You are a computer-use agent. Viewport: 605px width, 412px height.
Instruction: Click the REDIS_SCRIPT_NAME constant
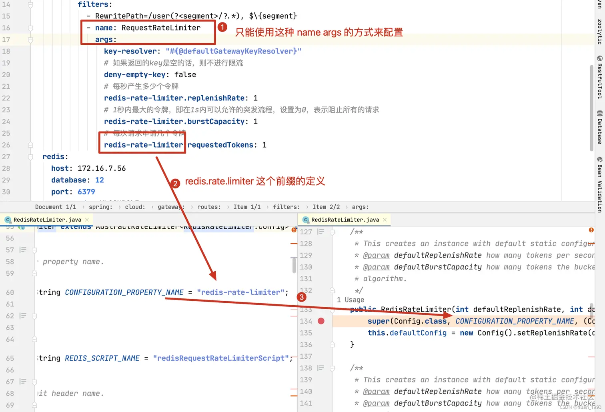(102, 358)
